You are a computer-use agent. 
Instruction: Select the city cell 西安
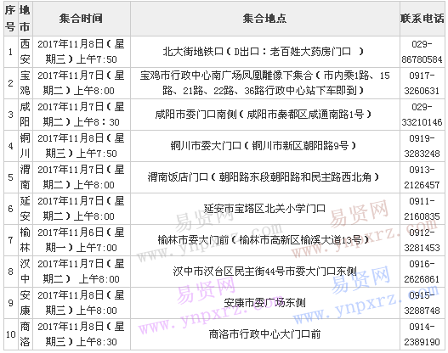(x=25, y=52)
